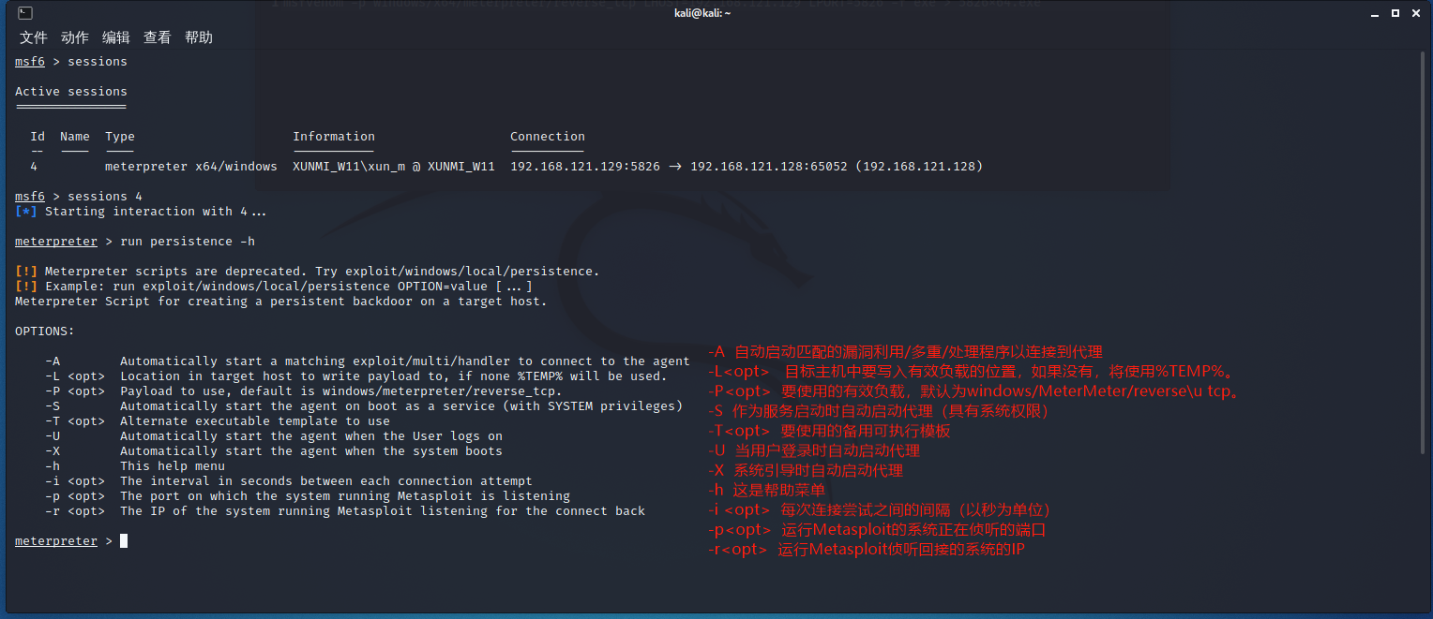Click red note '-i <opt> 每次连接尝试之间的间隔'
1433x619 pixels.
point(879,510)
